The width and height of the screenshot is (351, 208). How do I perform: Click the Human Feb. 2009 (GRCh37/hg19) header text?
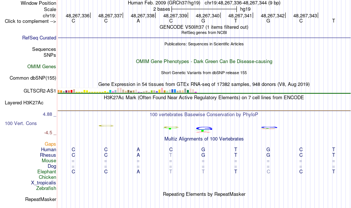(x=164, y=3)
